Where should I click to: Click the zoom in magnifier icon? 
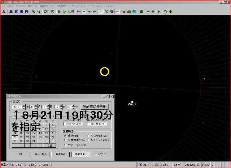pos(34,12)
